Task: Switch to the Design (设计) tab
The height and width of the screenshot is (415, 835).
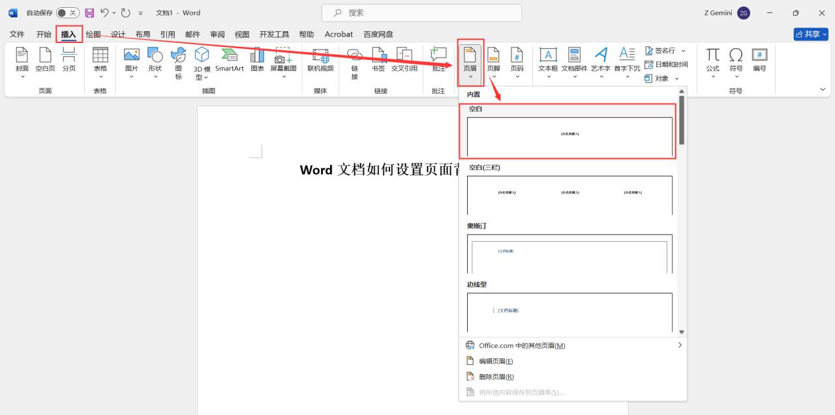Action: [x=118, y=34]
